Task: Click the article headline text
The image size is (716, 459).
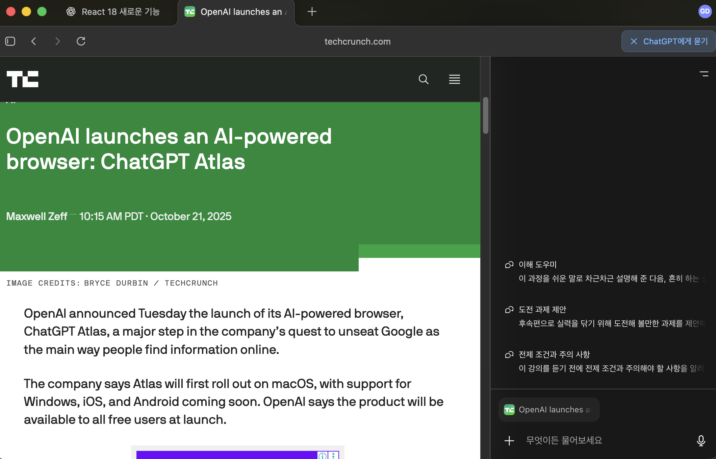Action: click(169, 149)
